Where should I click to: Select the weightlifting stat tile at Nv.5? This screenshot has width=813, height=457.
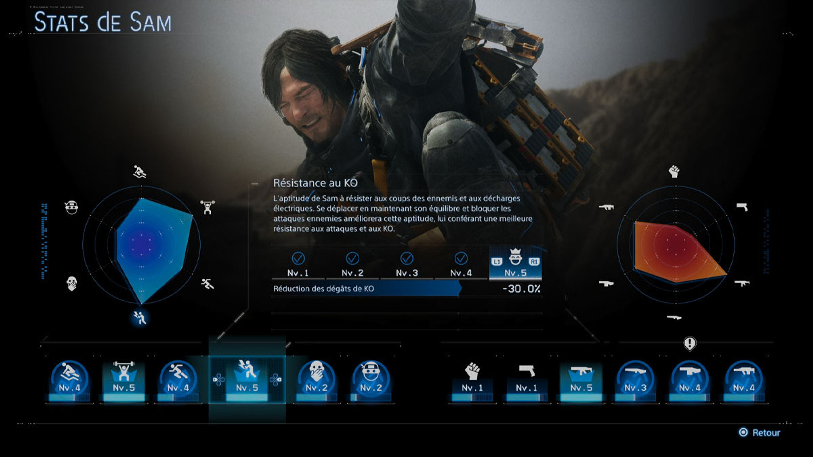124,381
